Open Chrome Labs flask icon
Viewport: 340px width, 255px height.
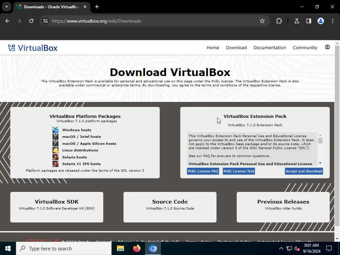click(297, 21)
